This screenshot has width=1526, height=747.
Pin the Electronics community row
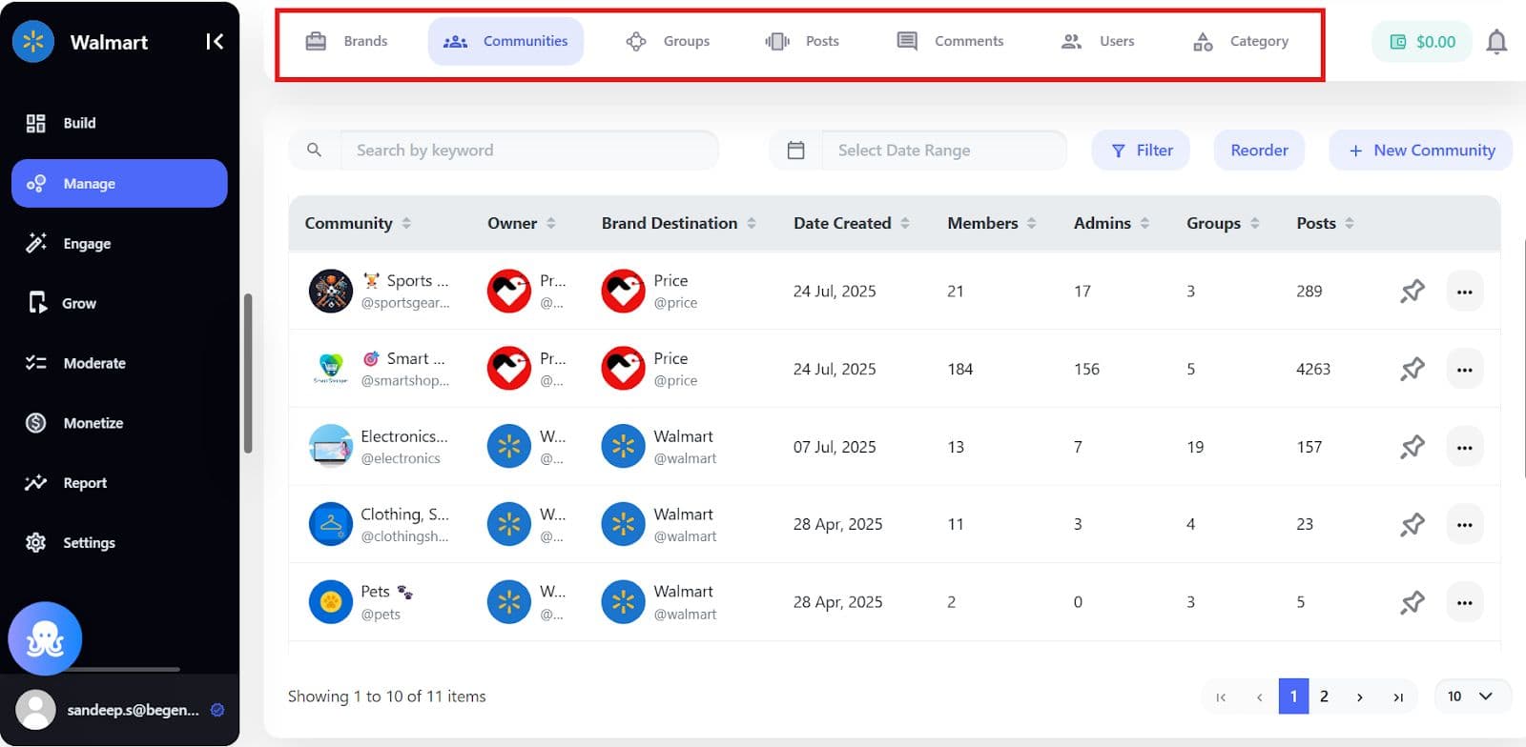tap(1413, 447)
